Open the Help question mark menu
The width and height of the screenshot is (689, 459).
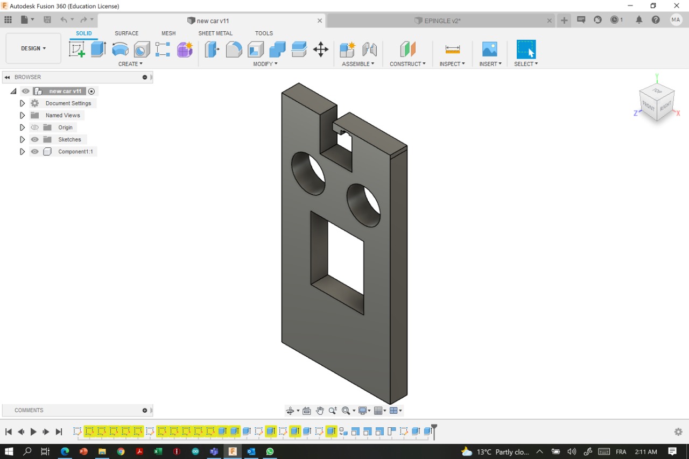point(656,20)
